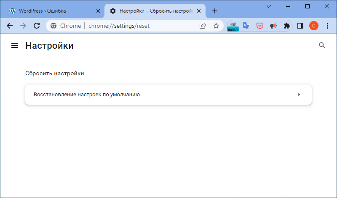The width and height of the screenshot is (337, 198).
Task: Open the profile avatar 'C'
Action: pos(314,26)
